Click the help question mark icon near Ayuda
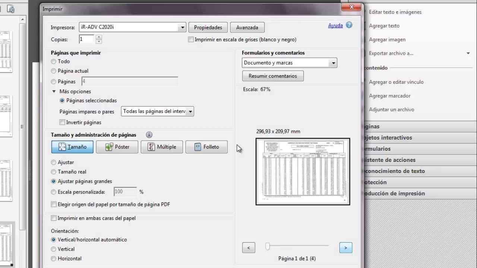Viewport: 477px width, 268px height. (349, 25)
